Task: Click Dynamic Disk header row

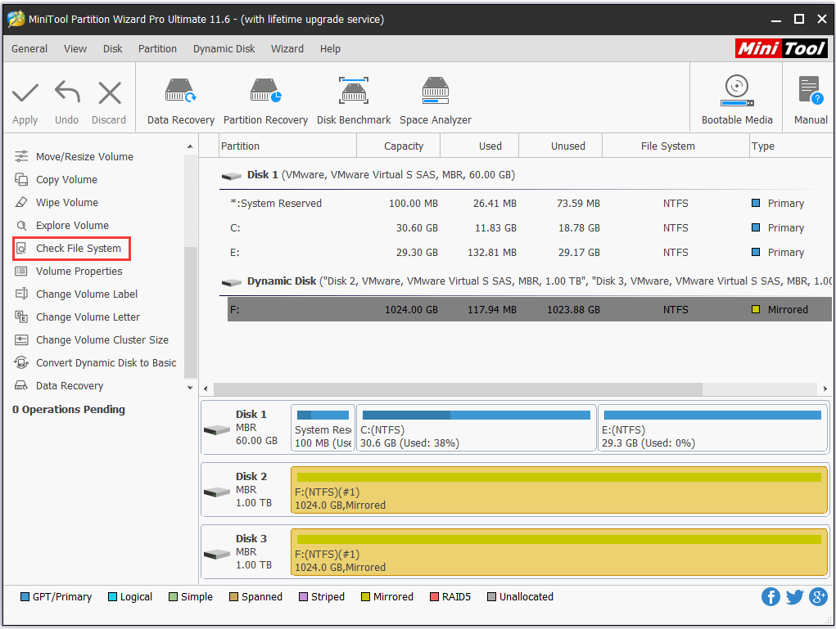Action: (x=526, y=281)
